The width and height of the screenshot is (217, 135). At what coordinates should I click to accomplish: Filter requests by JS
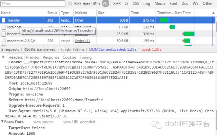click(126, 4)
